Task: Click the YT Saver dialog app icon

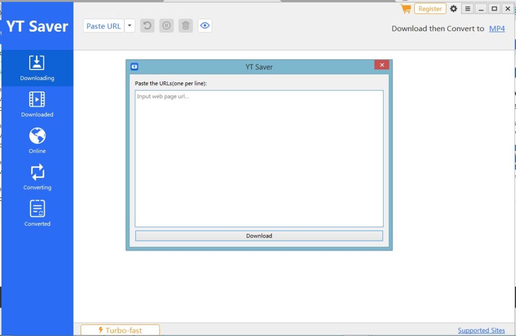Action: click(134, 67)
